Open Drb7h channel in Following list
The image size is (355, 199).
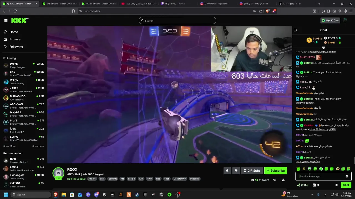tap(24, 65)
